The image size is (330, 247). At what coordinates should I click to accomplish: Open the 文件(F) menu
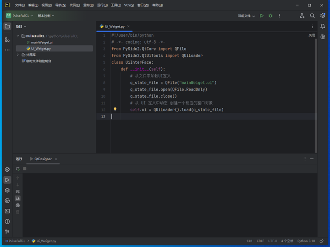click(x=20, y=5)
